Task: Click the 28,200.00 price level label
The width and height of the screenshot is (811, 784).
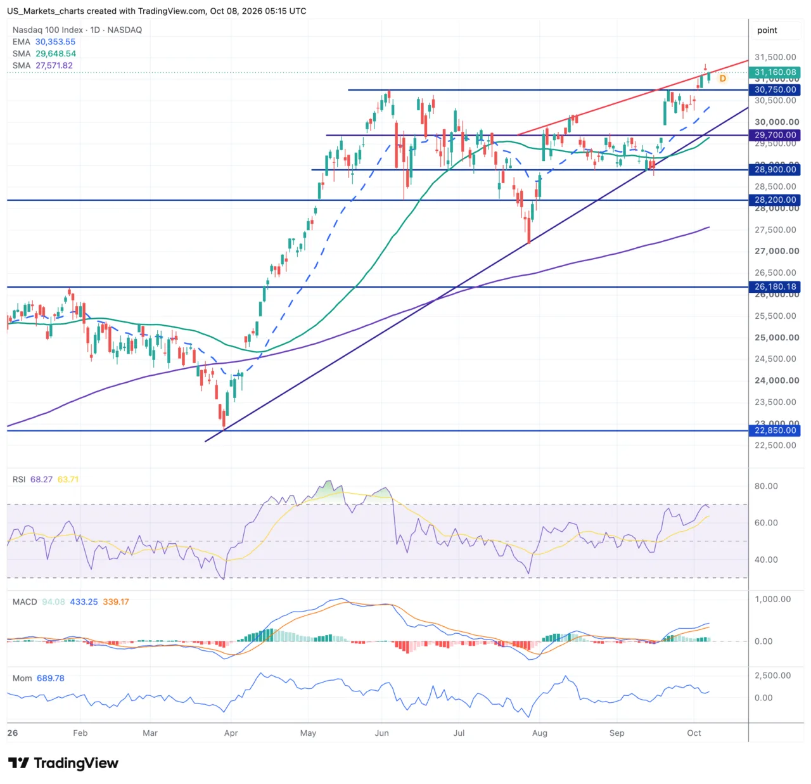Action: [775, 200]
